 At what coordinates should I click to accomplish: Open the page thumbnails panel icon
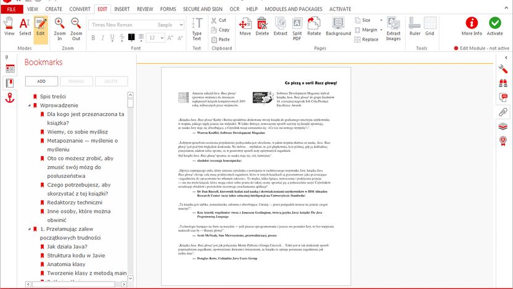coord(10,69)
